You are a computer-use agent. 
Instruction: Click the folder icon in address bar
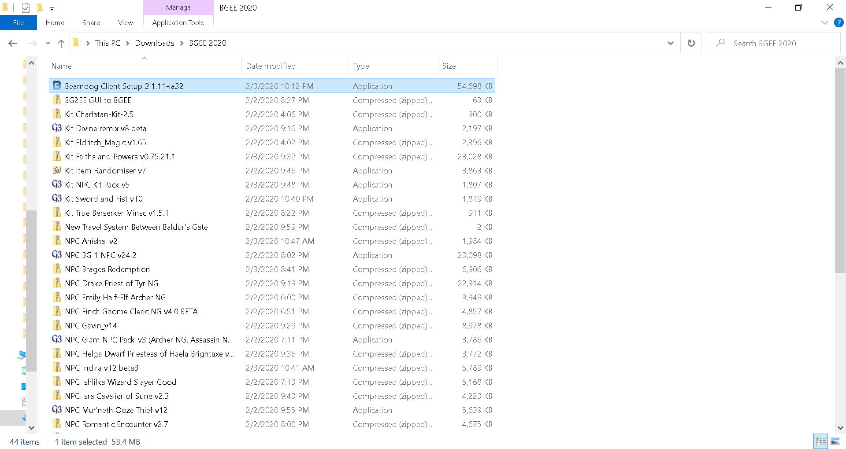(76, 43)
